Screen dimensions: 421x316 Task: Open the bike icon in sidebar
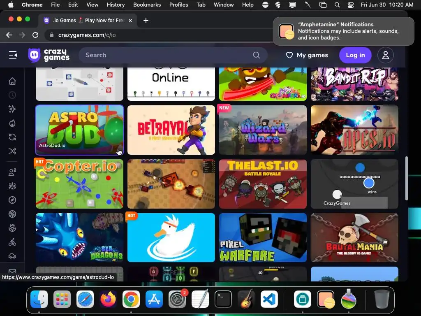click(x=12, y=242)
